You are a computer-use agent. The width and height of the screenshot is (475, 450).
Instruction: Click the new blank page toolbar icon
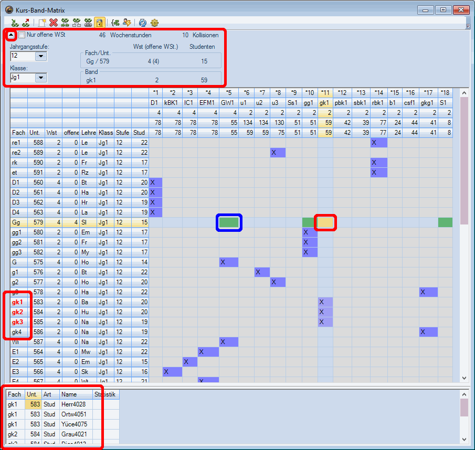coord(41,23)
